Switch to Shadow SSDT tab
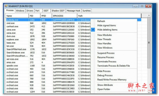 point(58,11)
